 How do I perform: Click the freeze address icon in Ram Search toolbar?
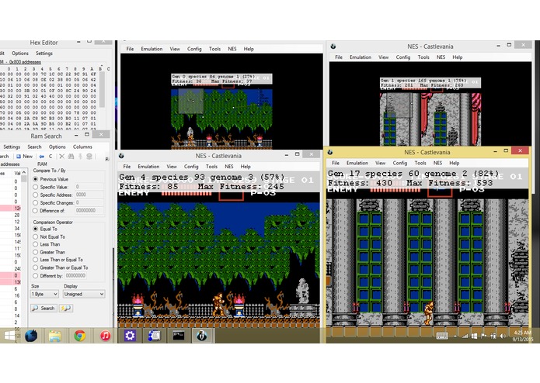point(80,157)
